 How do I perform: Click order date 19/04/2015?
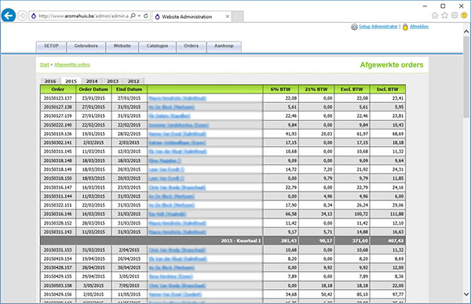tap(93, 259)
